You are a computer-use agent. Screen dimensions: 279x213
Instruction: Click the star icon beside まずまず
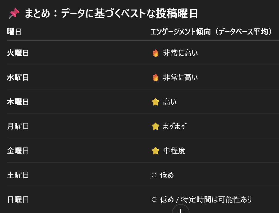coord(155,126)
